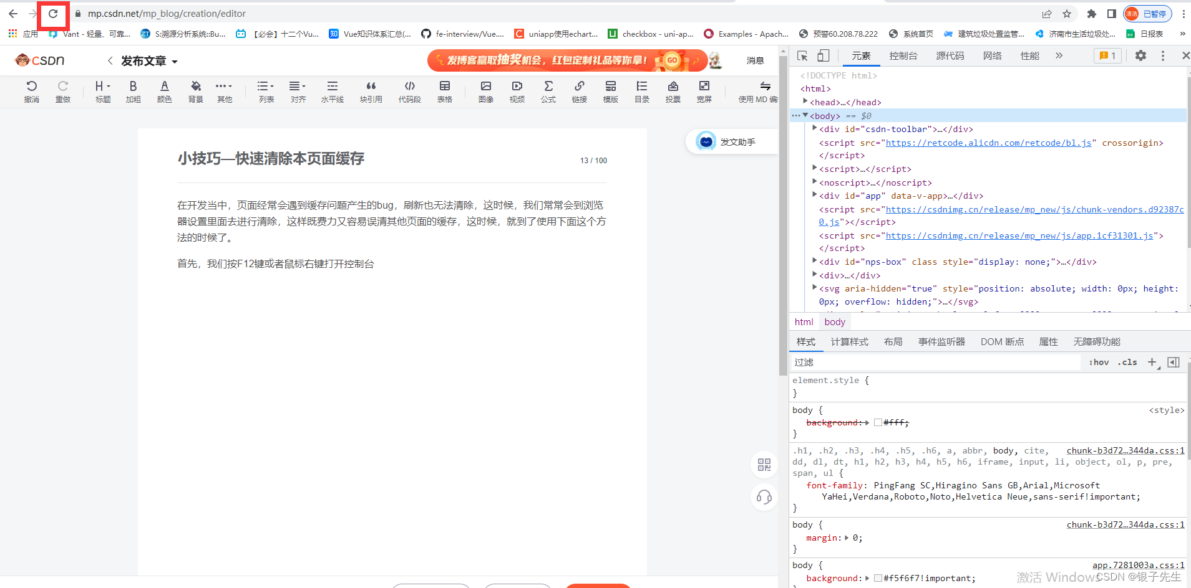The height and width of the screenshot is (588, 1191).
Task: Click the QR code icon beside editor
Action: pyautogui.click(x=764, y=465)
